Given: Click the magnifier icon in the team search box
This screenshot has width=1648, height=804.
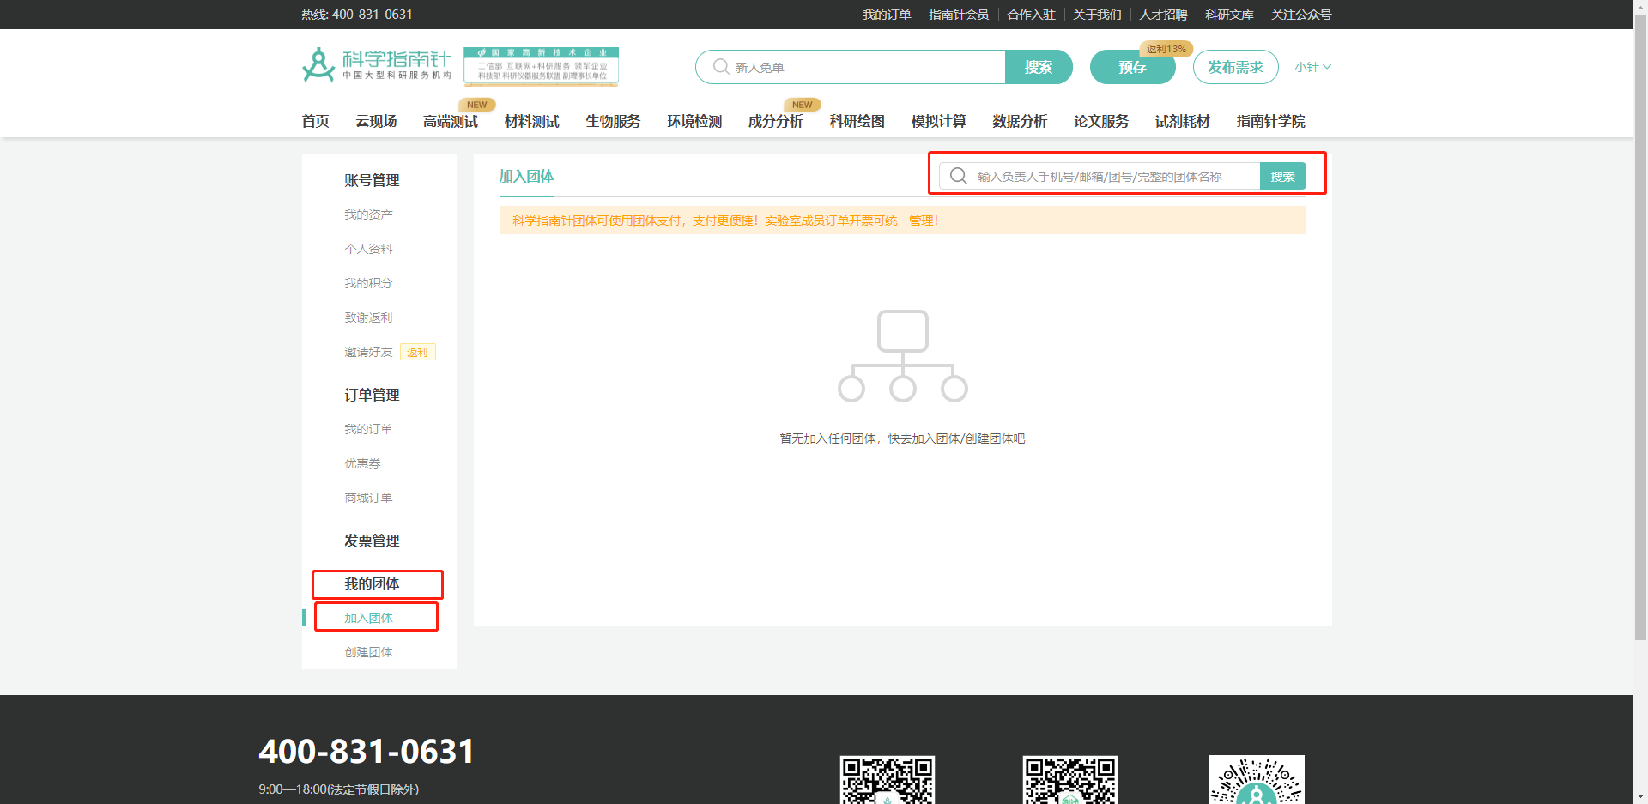Looking at the screenshot, I should point(958,176).
